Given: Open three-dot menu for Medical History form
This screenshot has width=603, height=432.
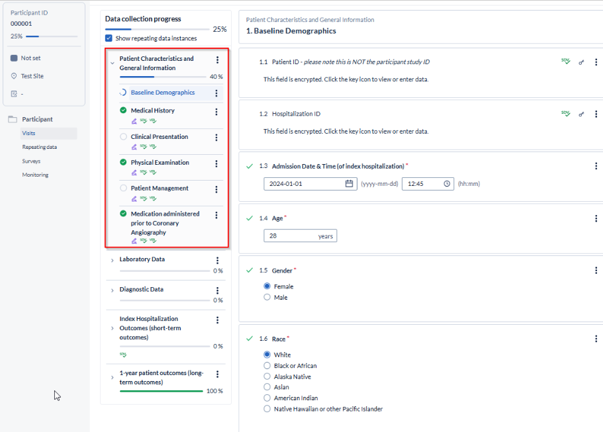Looking at the screenshot, I should click(x=216, y=112).
